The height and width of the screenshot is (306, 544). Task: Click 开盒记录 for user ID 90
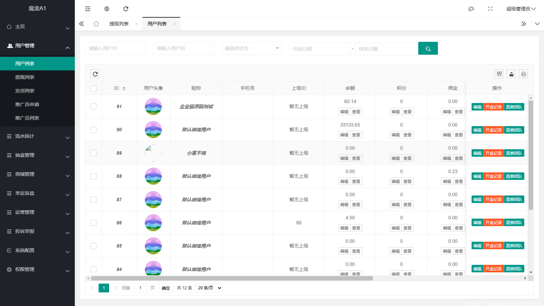tap(493, 130)
